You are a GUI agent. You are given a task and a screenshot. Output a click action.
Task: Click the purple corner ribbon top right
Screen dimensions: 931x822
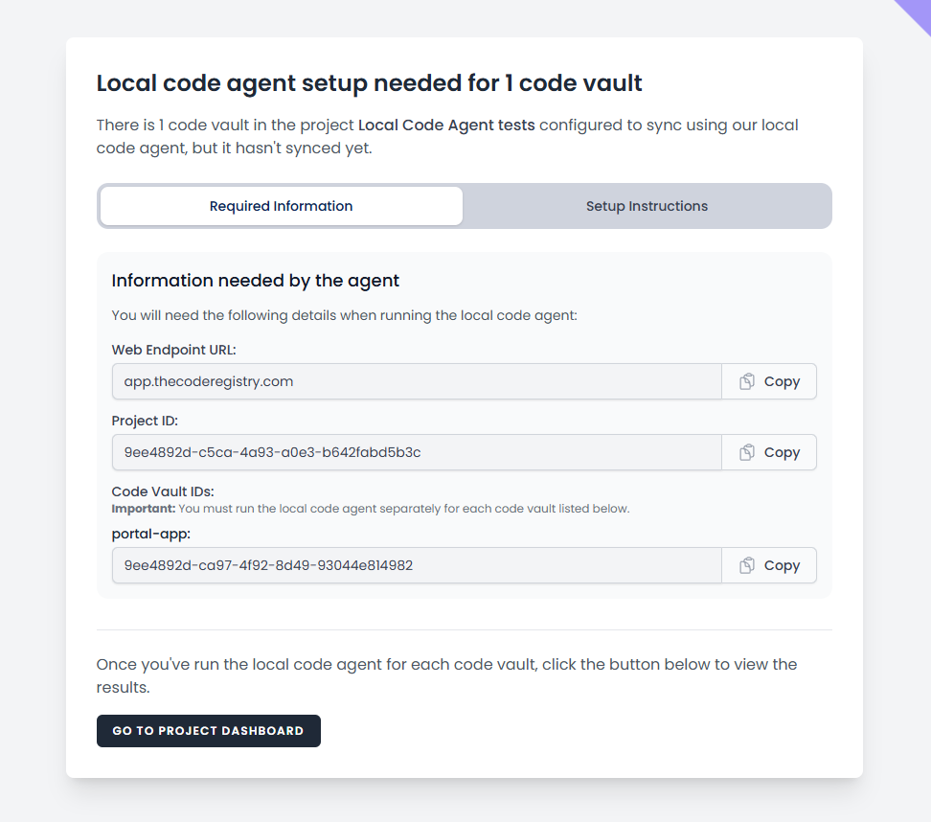coord(915,14)
